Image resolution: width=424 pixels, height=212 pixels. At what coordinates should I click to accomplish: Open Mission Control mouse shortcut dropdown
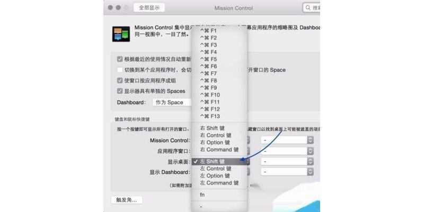click(287, 140)
